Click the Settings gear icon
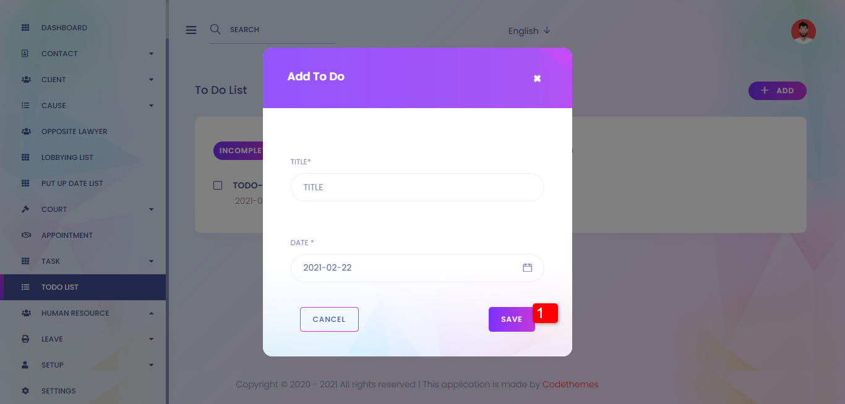845x404 pixels. (25, 391)
